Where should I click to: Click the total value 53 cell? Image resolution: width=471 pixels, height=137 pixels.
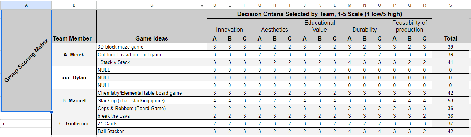450,100
